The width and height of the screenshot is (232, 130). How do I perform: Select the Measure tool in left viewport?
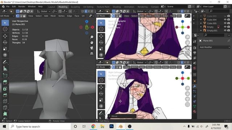5,68
